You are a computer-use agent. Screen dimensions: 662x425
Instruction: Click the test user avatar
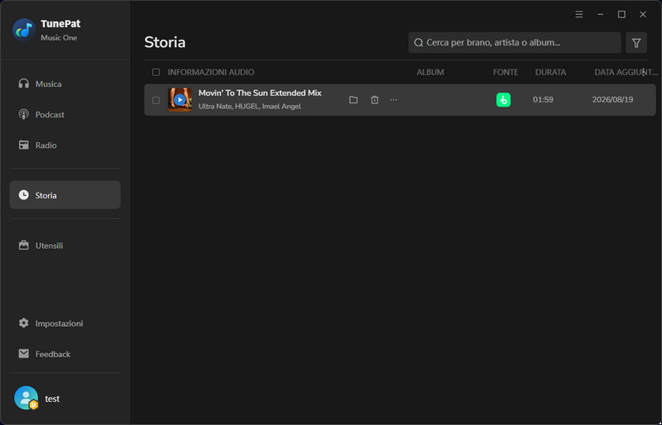[26, 398]
